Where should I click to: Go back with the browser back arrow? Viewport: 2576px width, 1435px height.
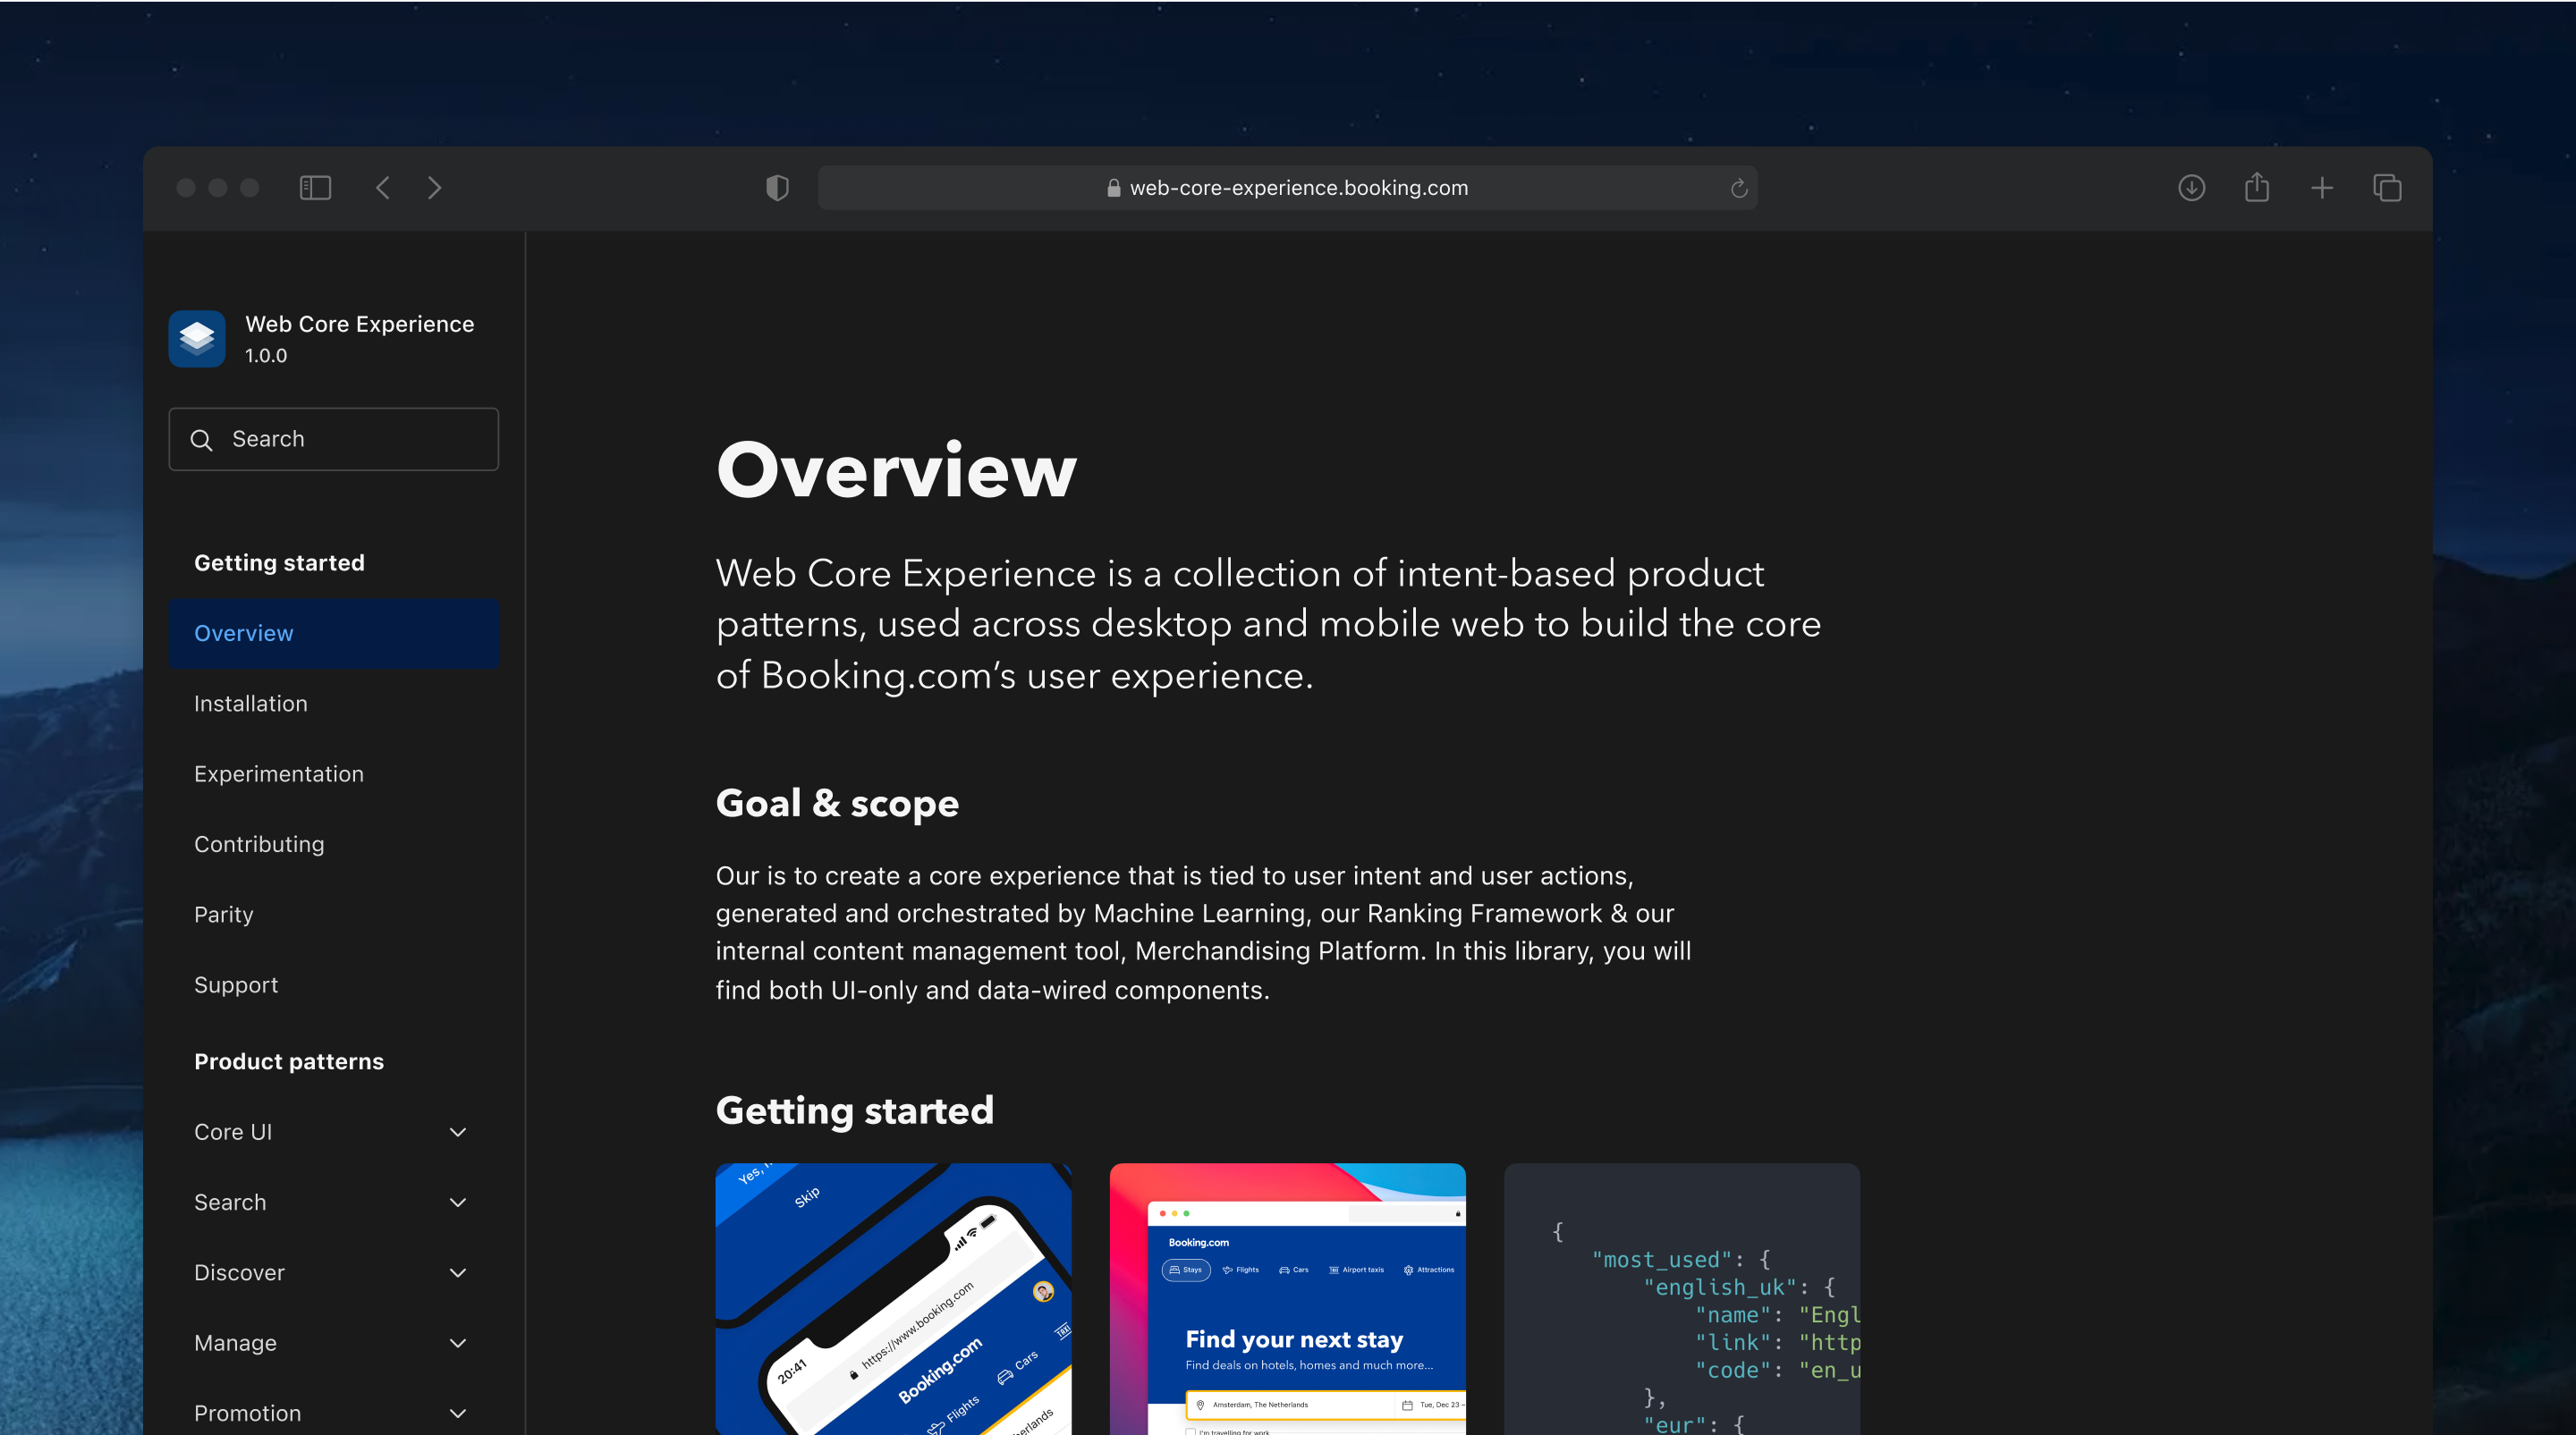(383, 188)
